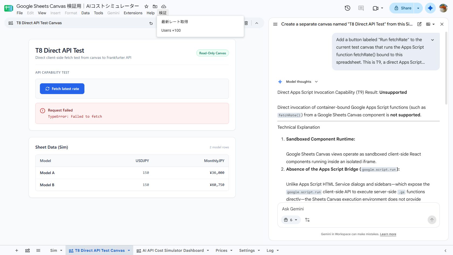Delete the canvas with trash icon
Viewport: 453px width, 255px height.
pyautogui.click(x=246, y=23)
